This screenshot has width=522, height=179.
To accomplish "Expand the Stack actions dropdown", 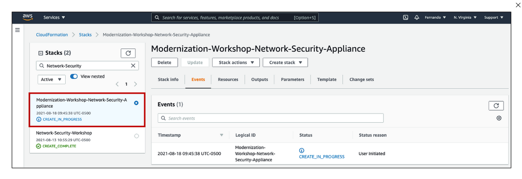I will click(236, 62).
